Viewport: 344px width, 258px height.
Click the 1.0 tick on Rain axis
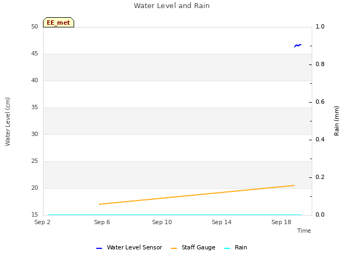320,26
